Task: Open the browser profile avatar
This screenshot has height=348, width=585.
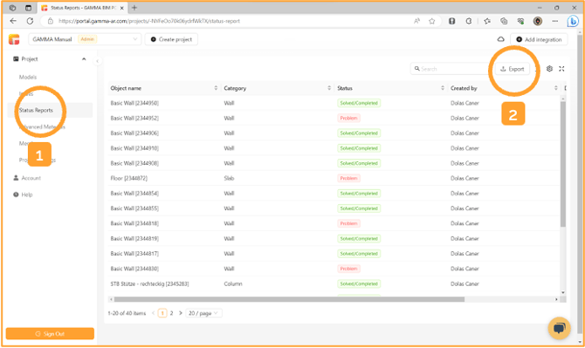Action: point(538,21)
